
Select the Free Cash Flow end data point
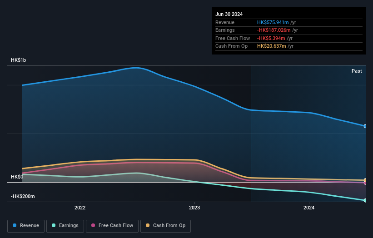(x=365, y=183)
